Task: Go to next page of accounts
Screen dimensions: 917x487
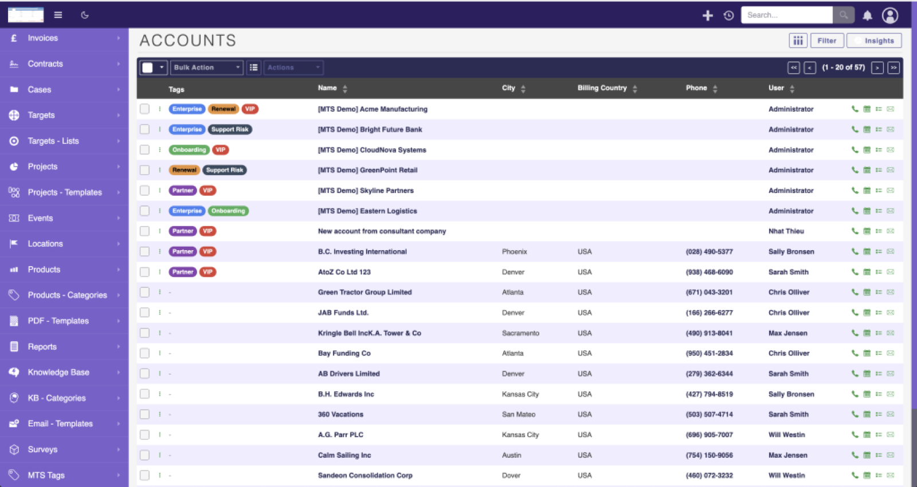Action: click(877, 68)
